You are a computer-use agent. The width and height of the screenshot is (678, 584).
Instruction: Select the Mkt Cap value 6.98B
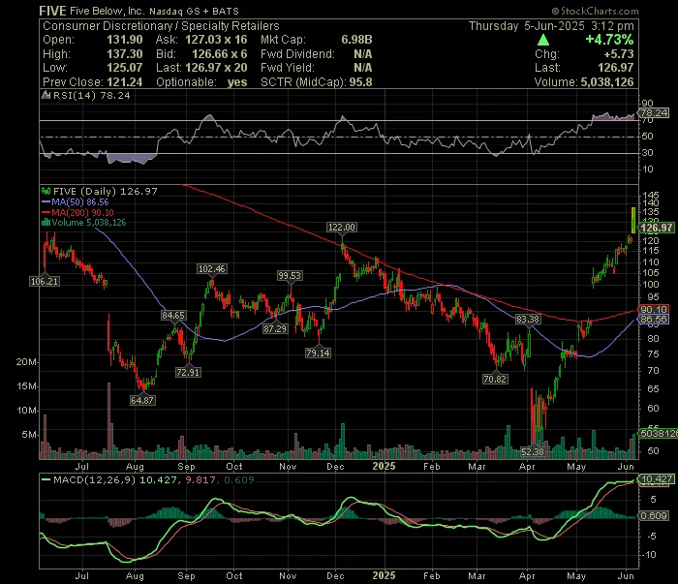(356, 40)
